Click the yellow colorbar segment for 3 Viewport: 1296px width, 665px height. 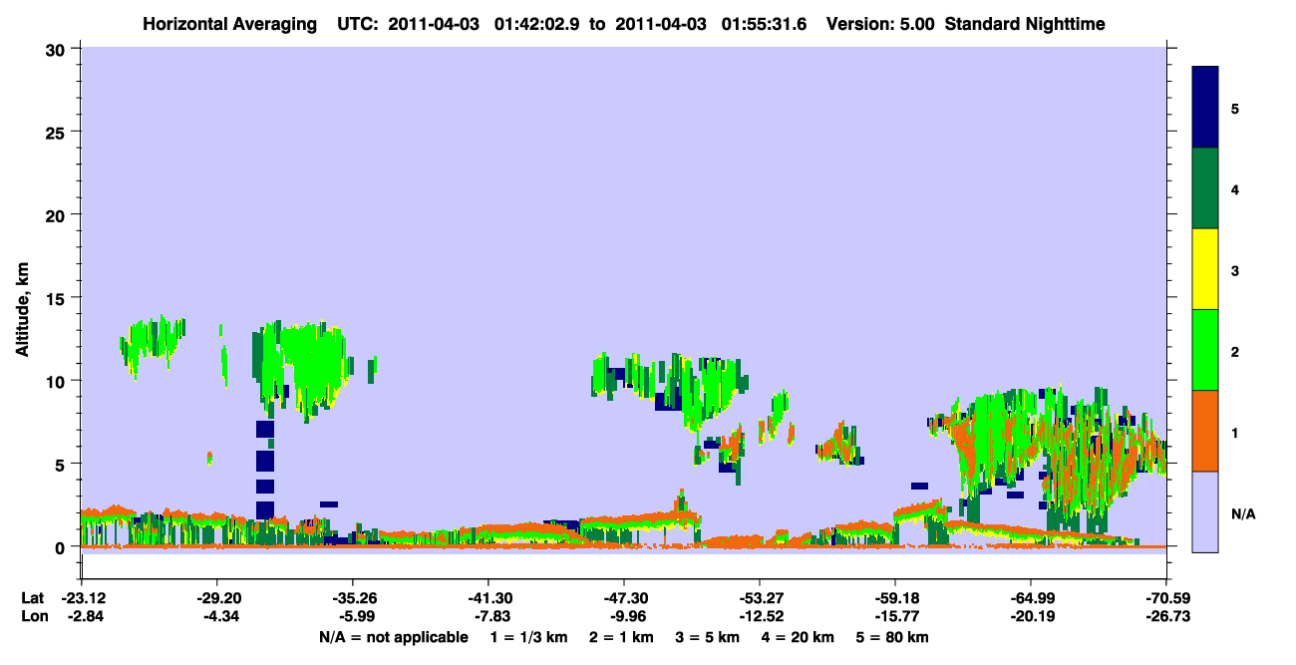coord(1205,269)
